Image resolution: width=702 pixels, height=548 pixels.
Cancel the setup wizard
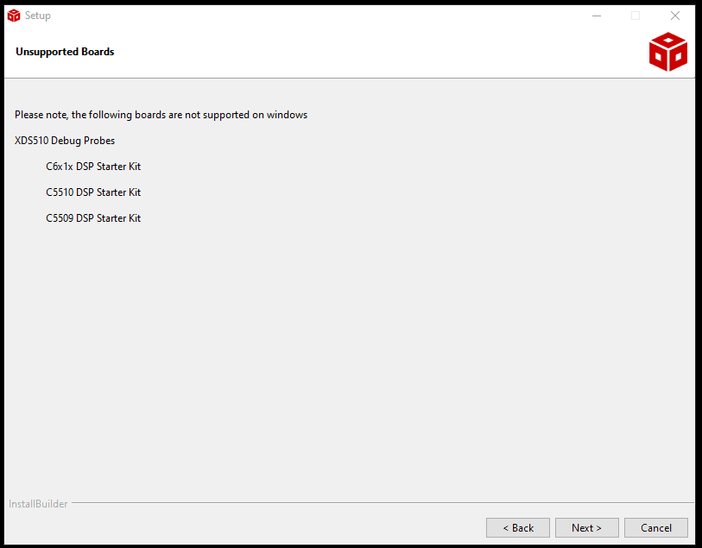point(655,527)
